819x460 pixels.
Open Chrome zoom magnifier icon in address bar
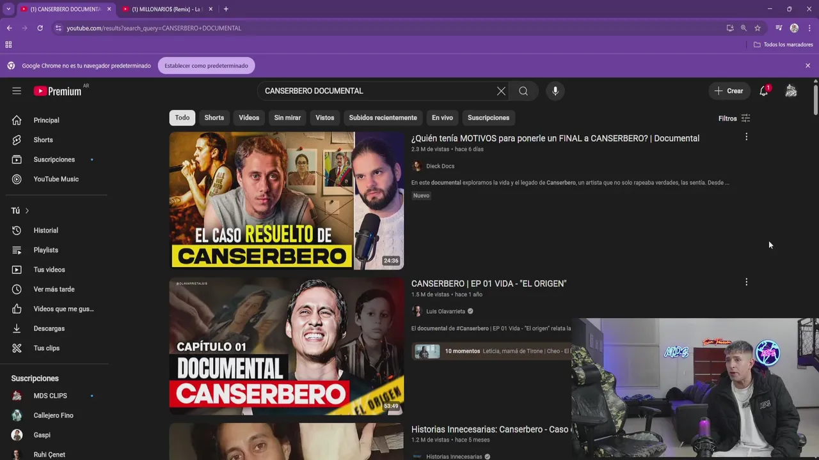click(x=743, y=28)
